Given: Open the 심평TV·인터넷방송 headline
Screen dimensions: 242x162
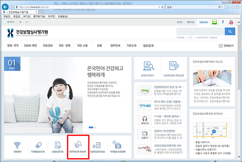Looking at the screenshot, I should [164, 131].
